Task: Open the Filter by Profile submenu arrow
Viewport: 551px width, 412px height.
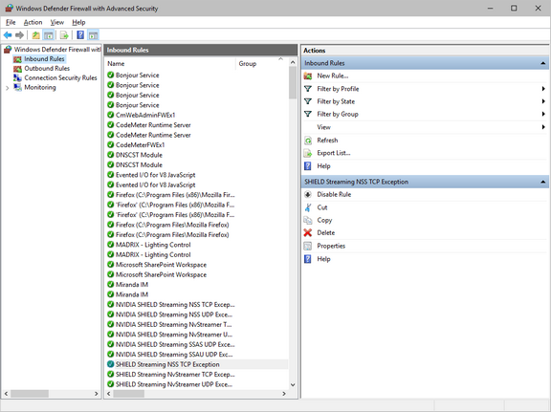Action: click(543, 89)
